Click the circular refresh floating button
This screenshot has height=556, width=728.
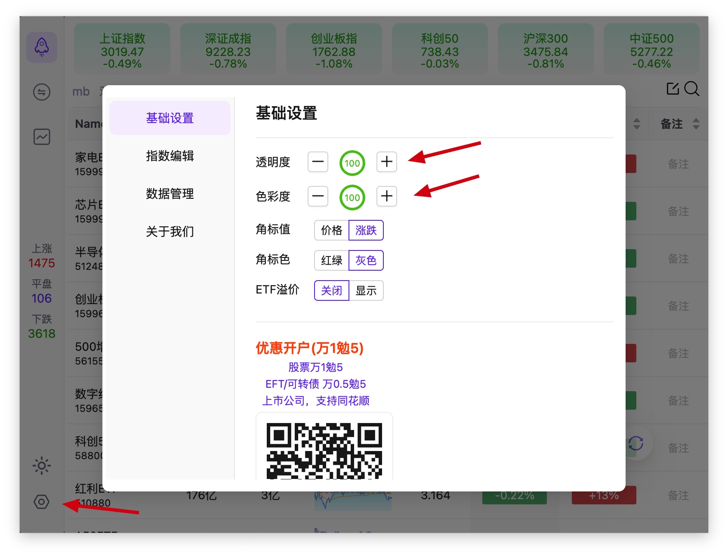point(635,444)
